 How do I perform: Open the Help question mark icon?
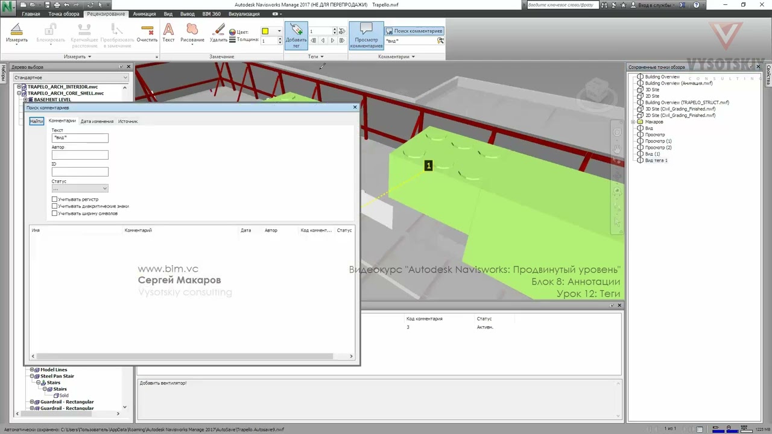[697, 5]
